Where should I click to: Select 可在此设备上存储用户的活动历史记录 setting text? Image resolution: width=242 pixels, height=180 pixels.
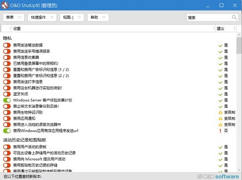point(45,153)
